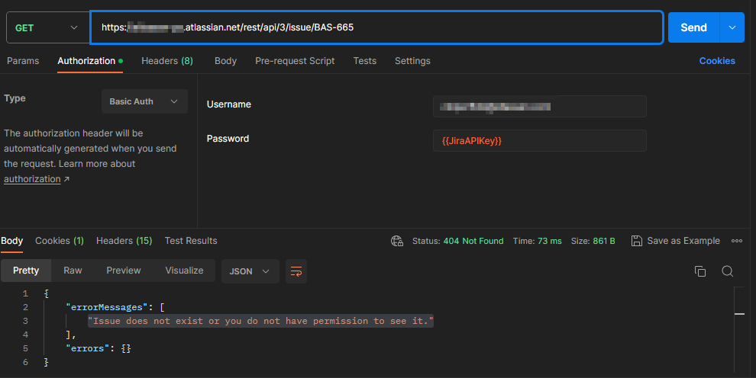This screenshot has height=378, width=756.
Task: Click the "Issue does not exist" error message
Action: 261,321
